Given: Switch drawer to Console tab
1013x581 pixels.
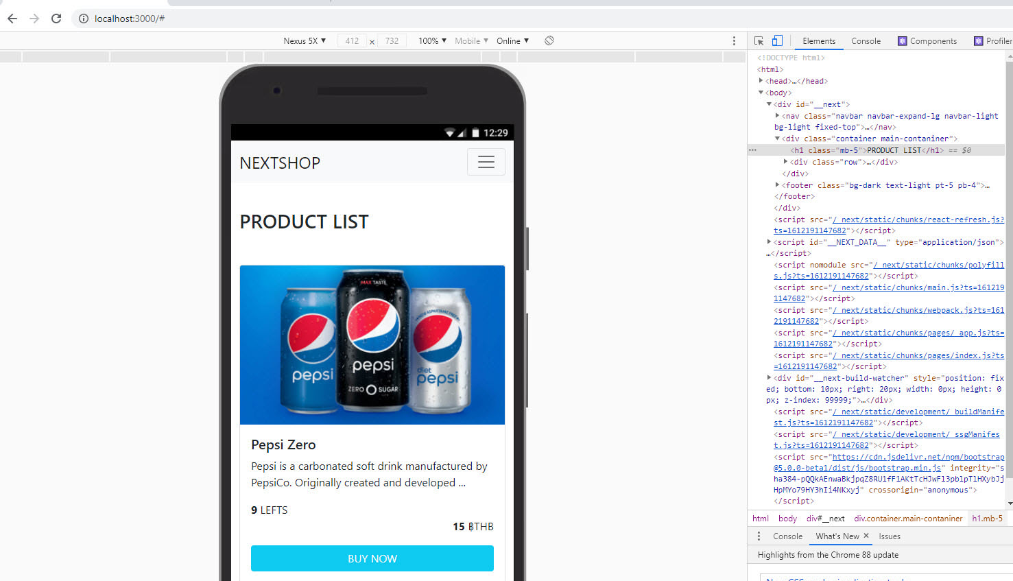Looking at the screenshot, I should click(x=787, y=536).
